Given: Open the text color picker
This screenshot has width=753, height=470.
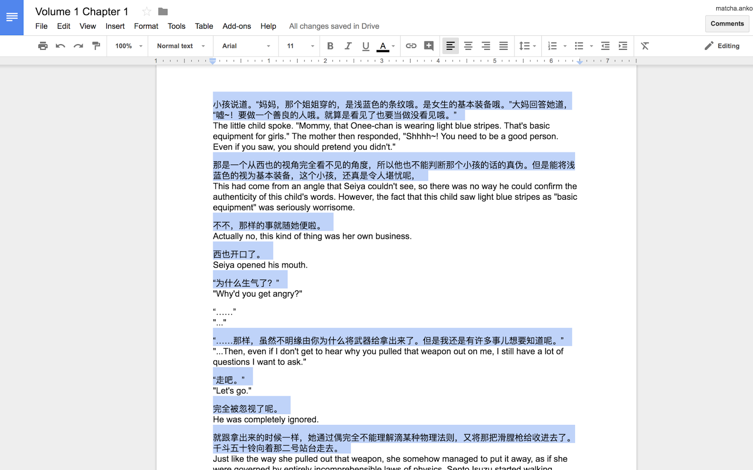Looking at the screenshot, I should tap(386, 46).
